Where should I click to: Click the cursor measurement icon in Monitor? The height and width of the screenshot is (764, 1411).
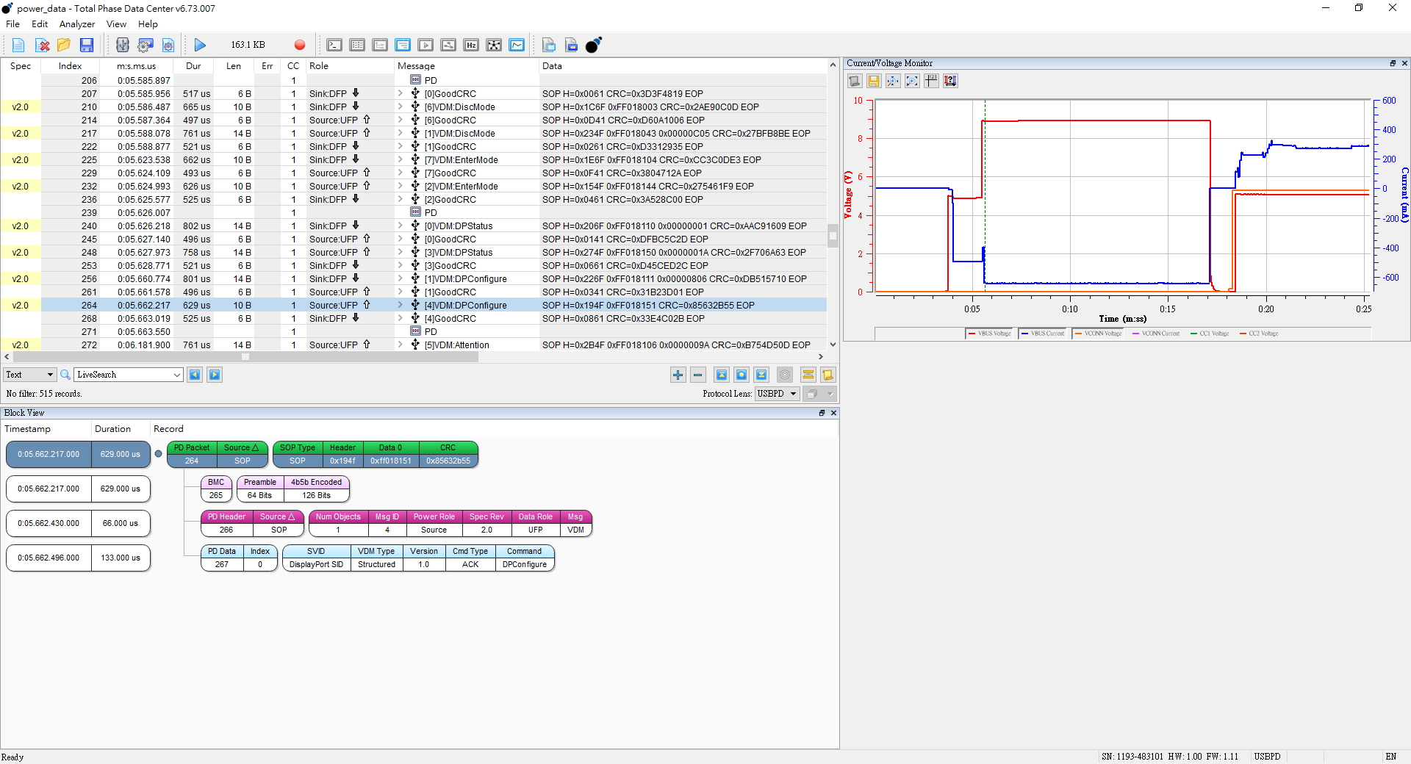click(931, 81)
